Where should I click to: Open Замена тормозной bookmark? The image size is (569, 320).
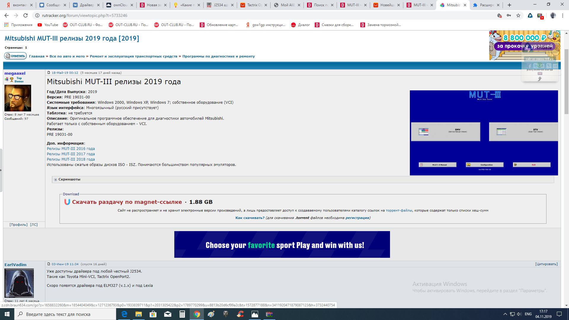tap(381, 25)
